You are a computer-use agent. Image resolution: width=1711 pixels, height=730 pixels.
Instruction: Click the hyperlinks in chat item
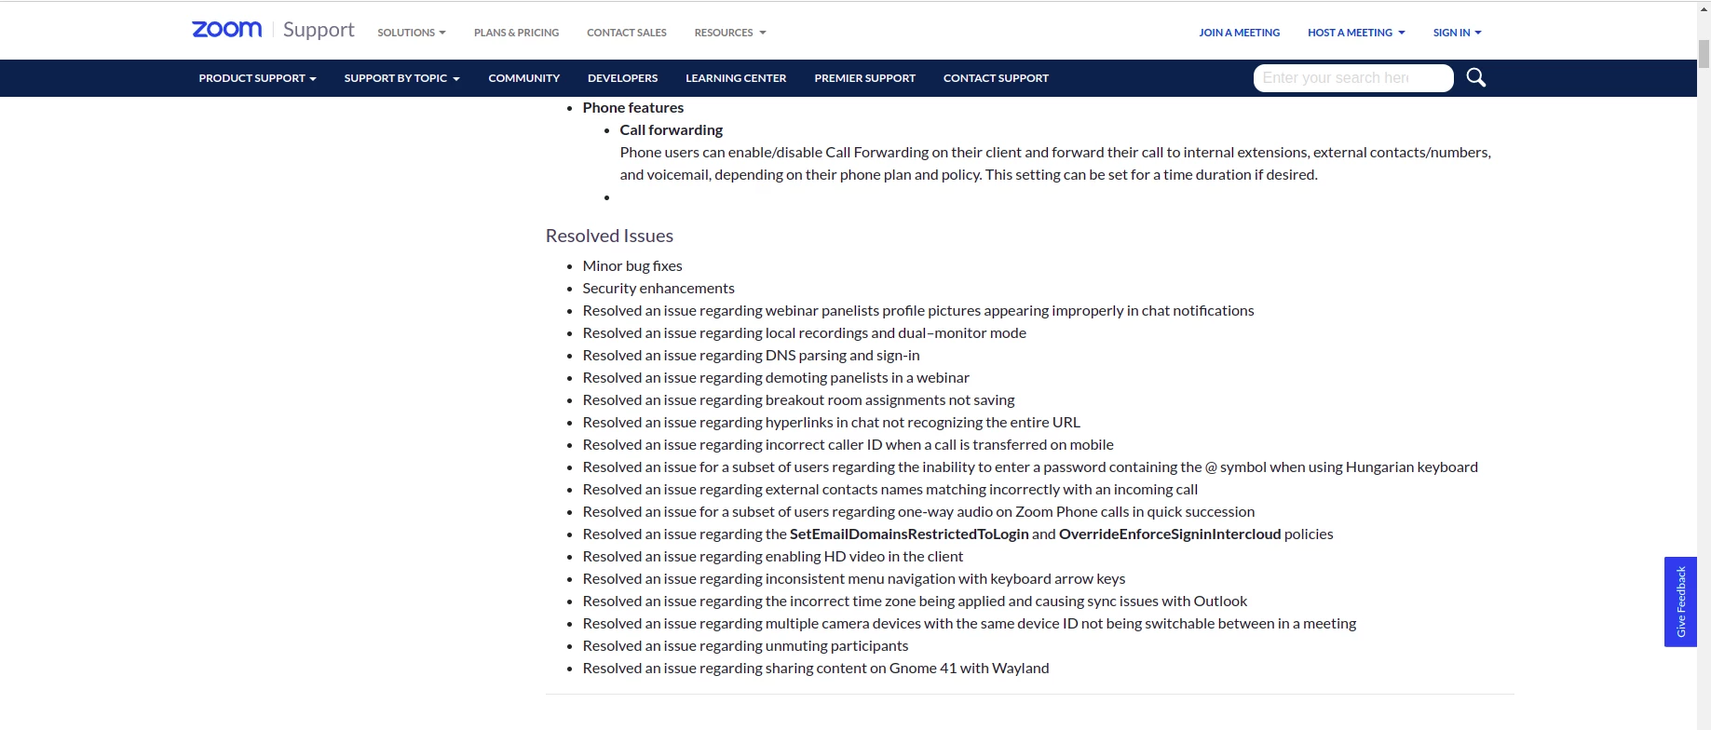(832, 423)
